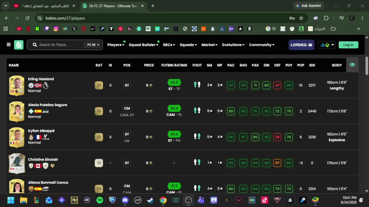
Task: Open a new Chrome tab
Action: click(153, 6)
